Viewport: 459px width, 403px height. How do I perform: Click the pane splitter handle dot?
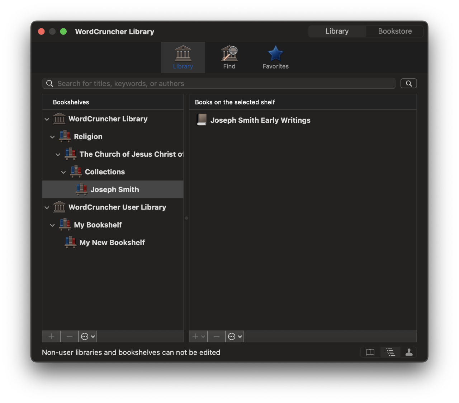click(x=186, y=218)
